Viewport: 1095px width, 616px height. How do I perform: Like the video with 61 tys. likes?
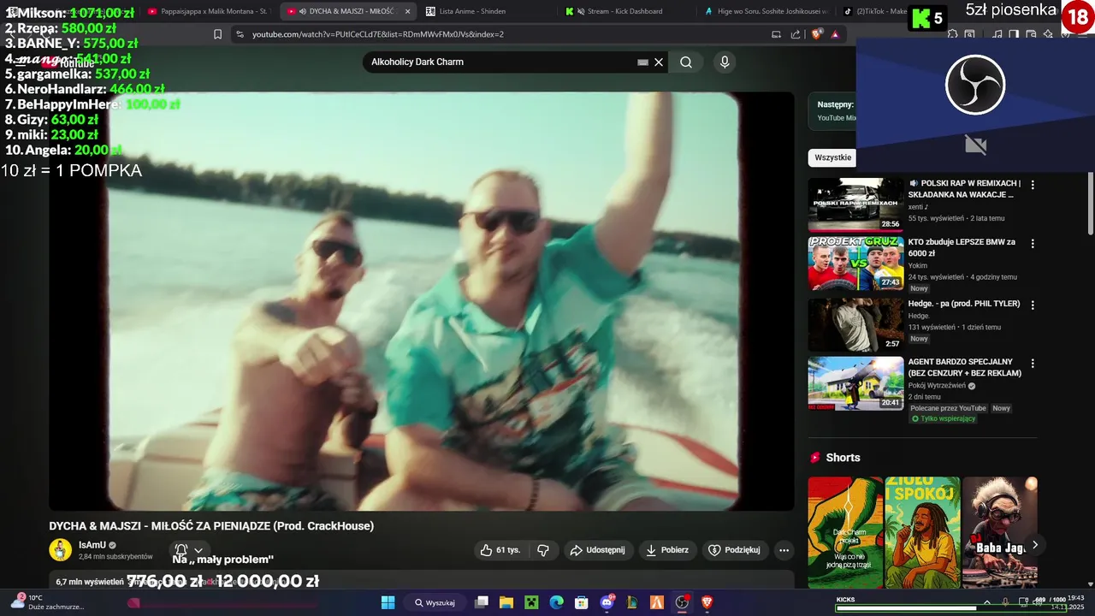tap(500, 550)
